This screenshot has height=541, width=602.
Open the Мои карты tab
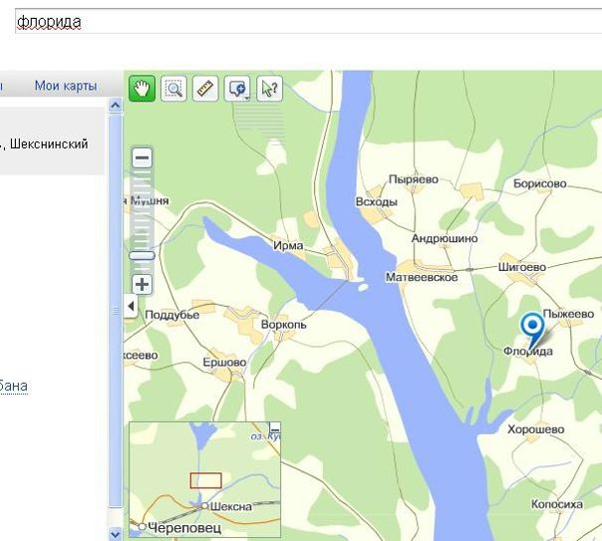click(66, 86)
